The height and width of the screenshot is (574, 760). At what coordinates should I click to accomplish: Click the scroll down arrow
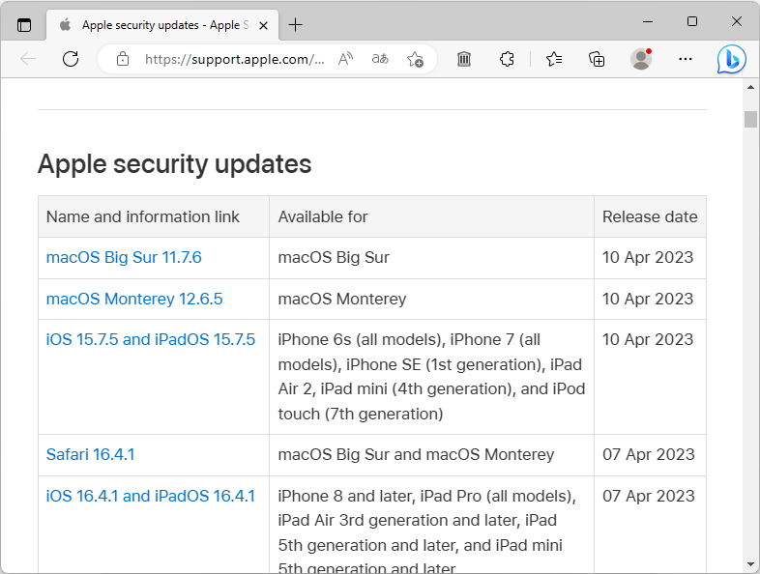click(x=750, y=563)
